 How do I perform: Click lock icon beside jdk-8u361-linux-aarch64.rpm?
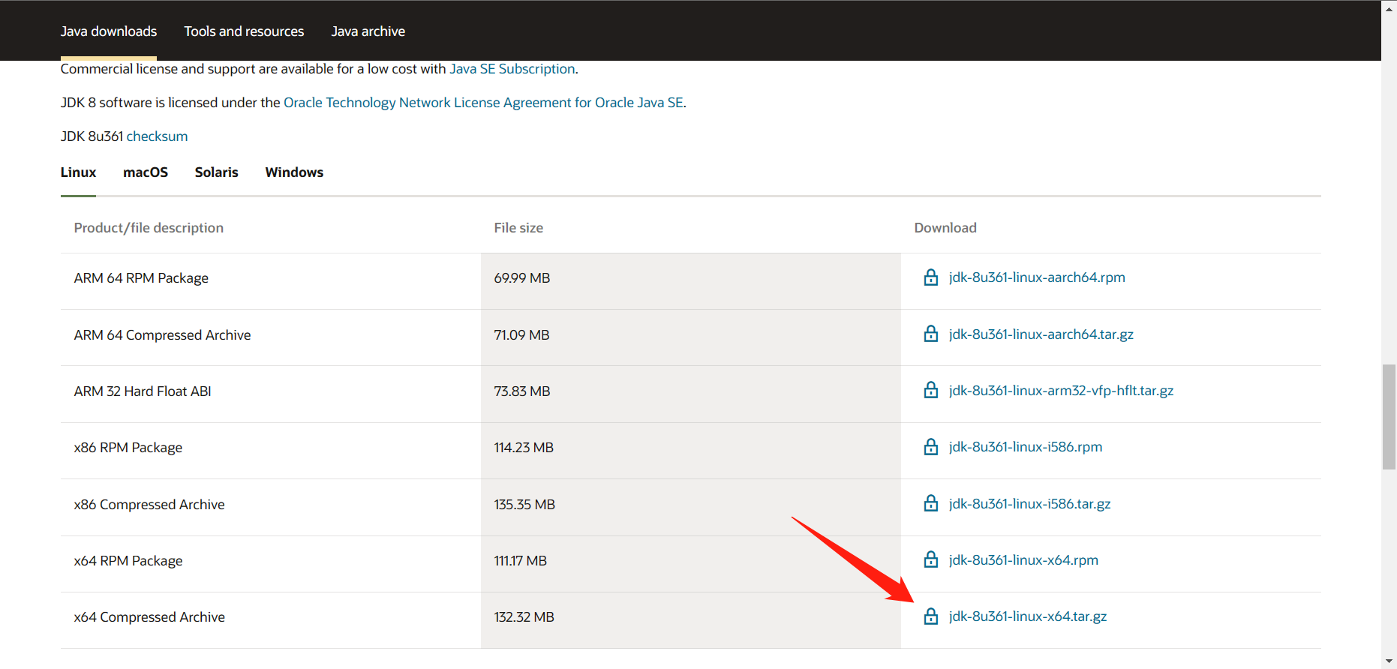pos(930,277)
